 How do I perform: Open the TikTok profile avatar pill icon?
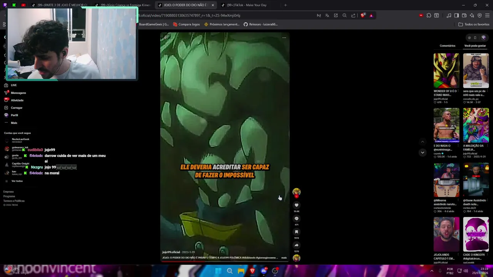[483, 38]
